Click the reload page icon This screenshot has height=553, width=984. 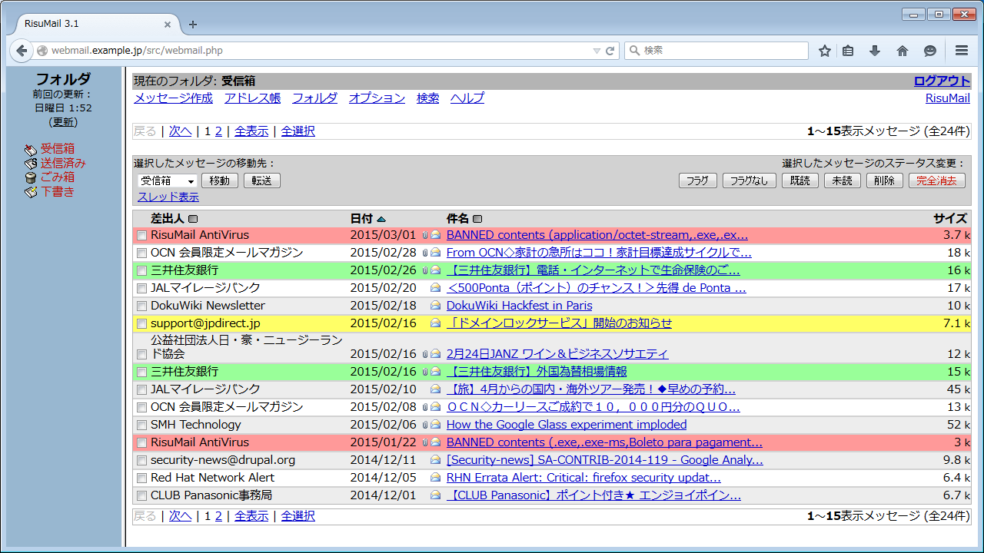click(x=610, y=51)
